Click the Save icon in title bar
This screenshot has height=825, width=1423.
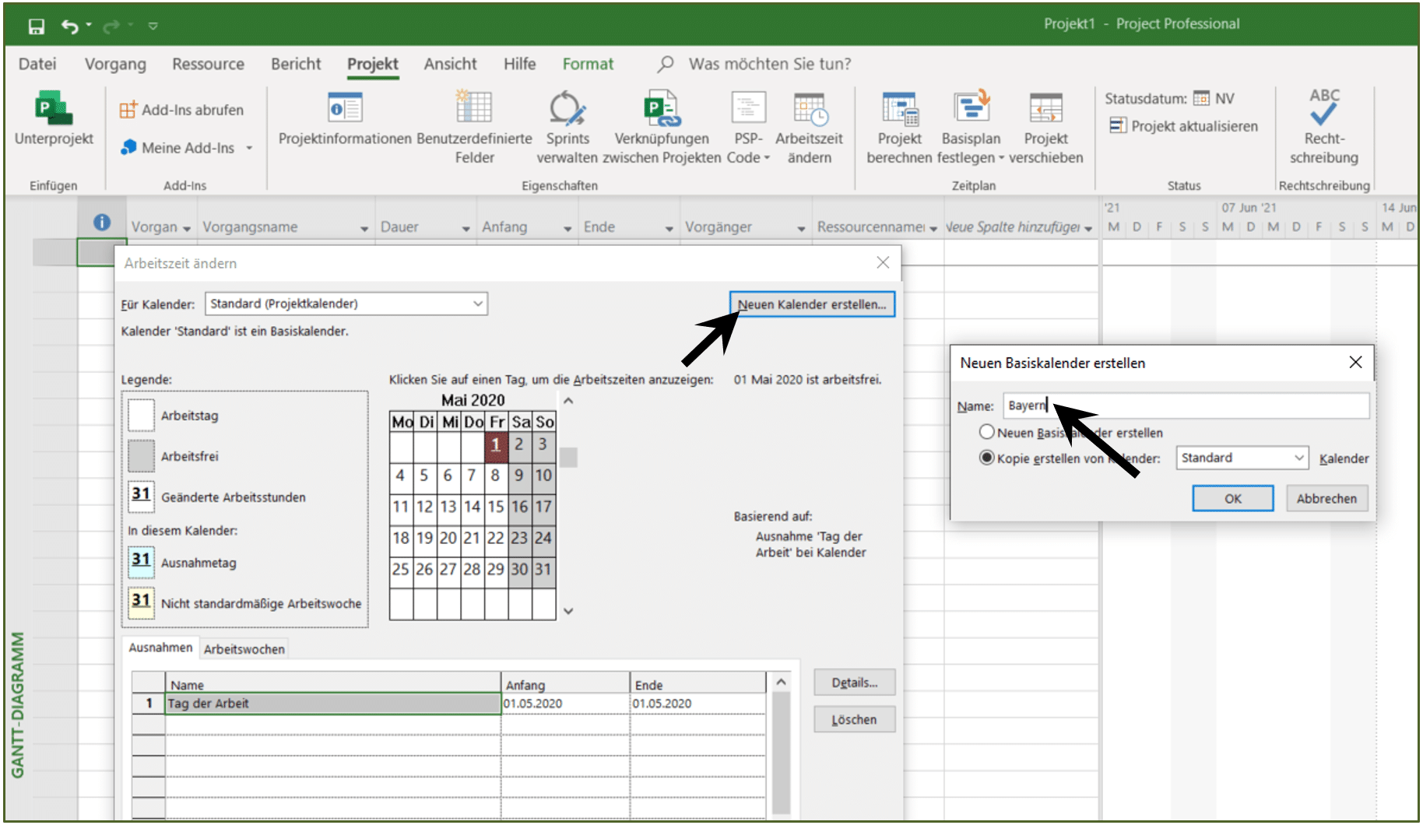pyautogui.click(x=37, y=26)
